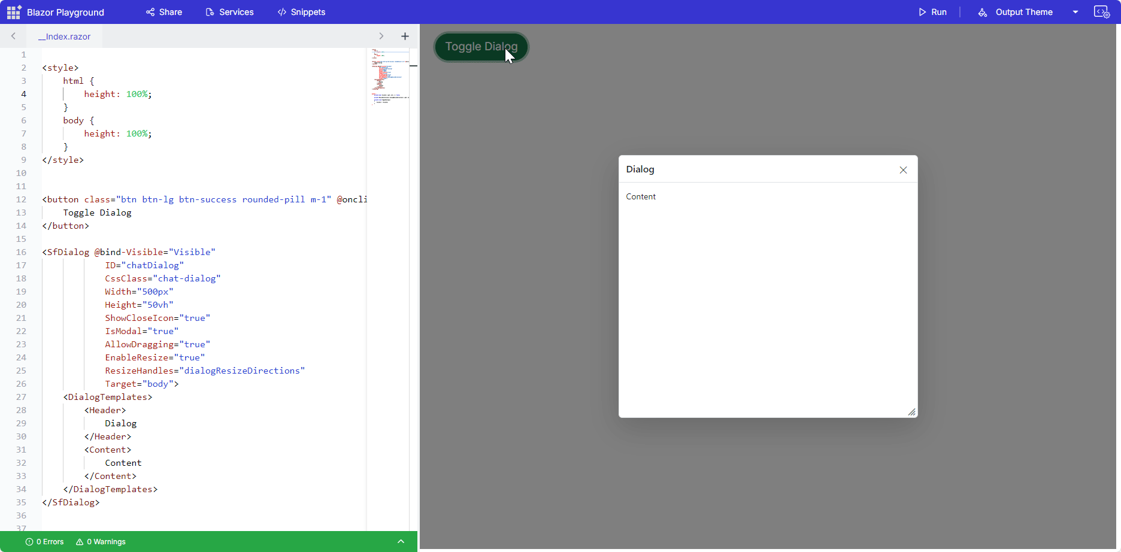1121x552 pixels.
Task: Expand the Output Theme dropdown arrow
Action: click(x=1075, y=12)
